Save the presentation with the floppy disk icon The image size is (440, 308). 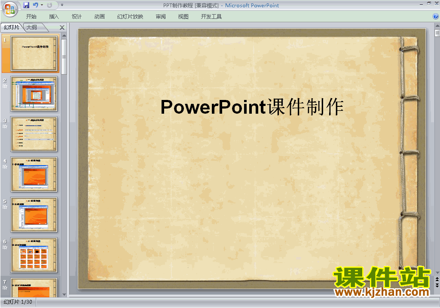point(26,5)
